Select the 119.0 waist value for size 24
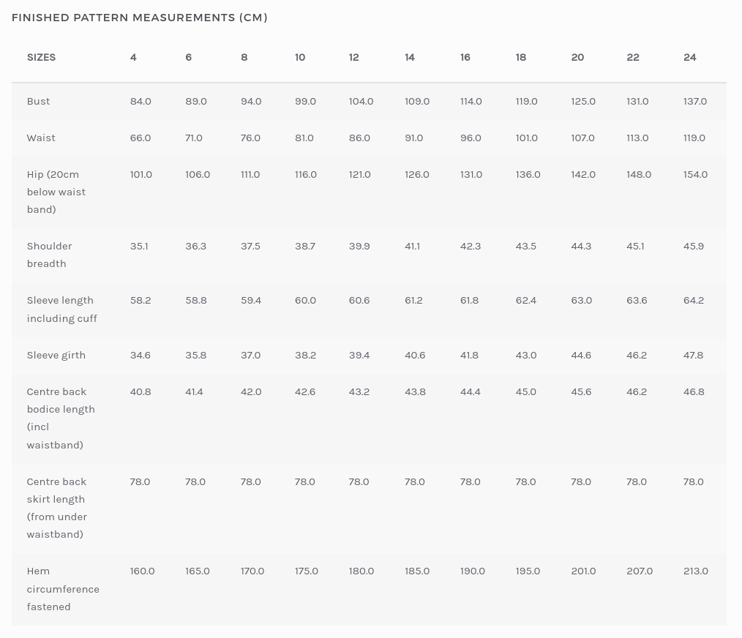 (694, 138)
